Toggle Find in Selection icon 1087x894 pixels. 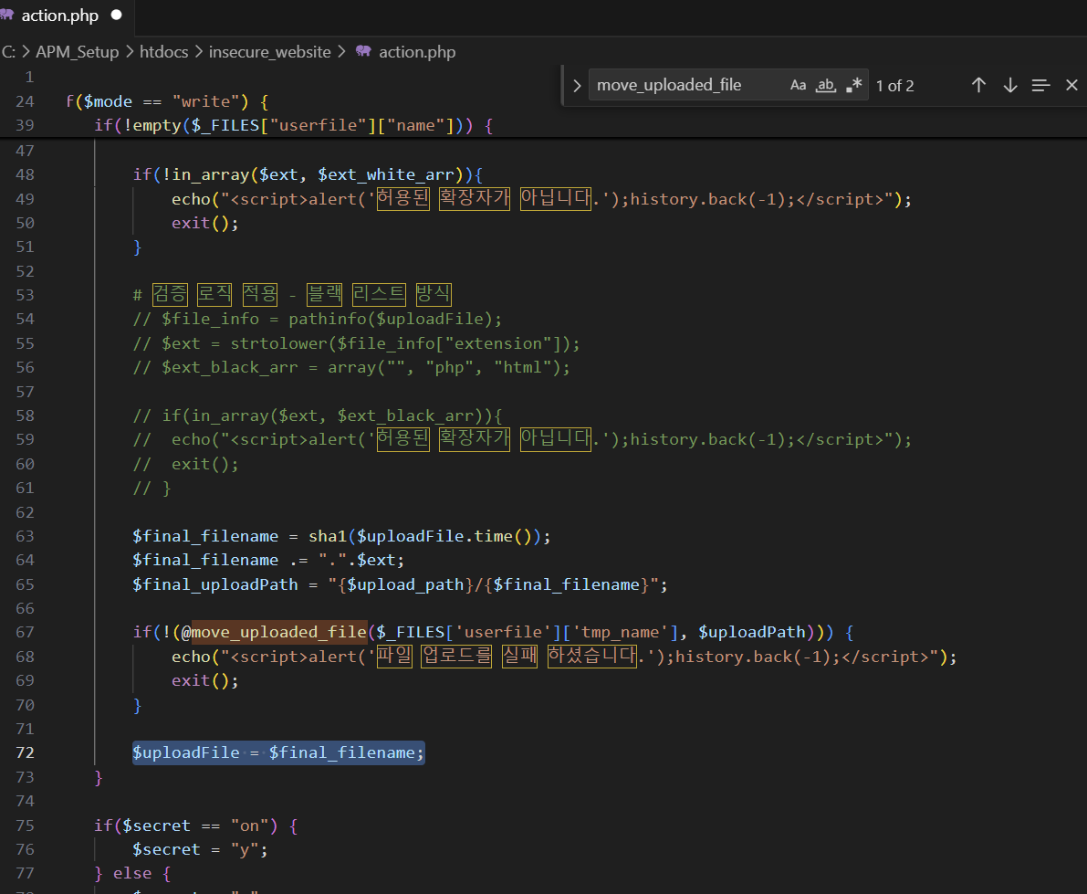(1040, 85)
